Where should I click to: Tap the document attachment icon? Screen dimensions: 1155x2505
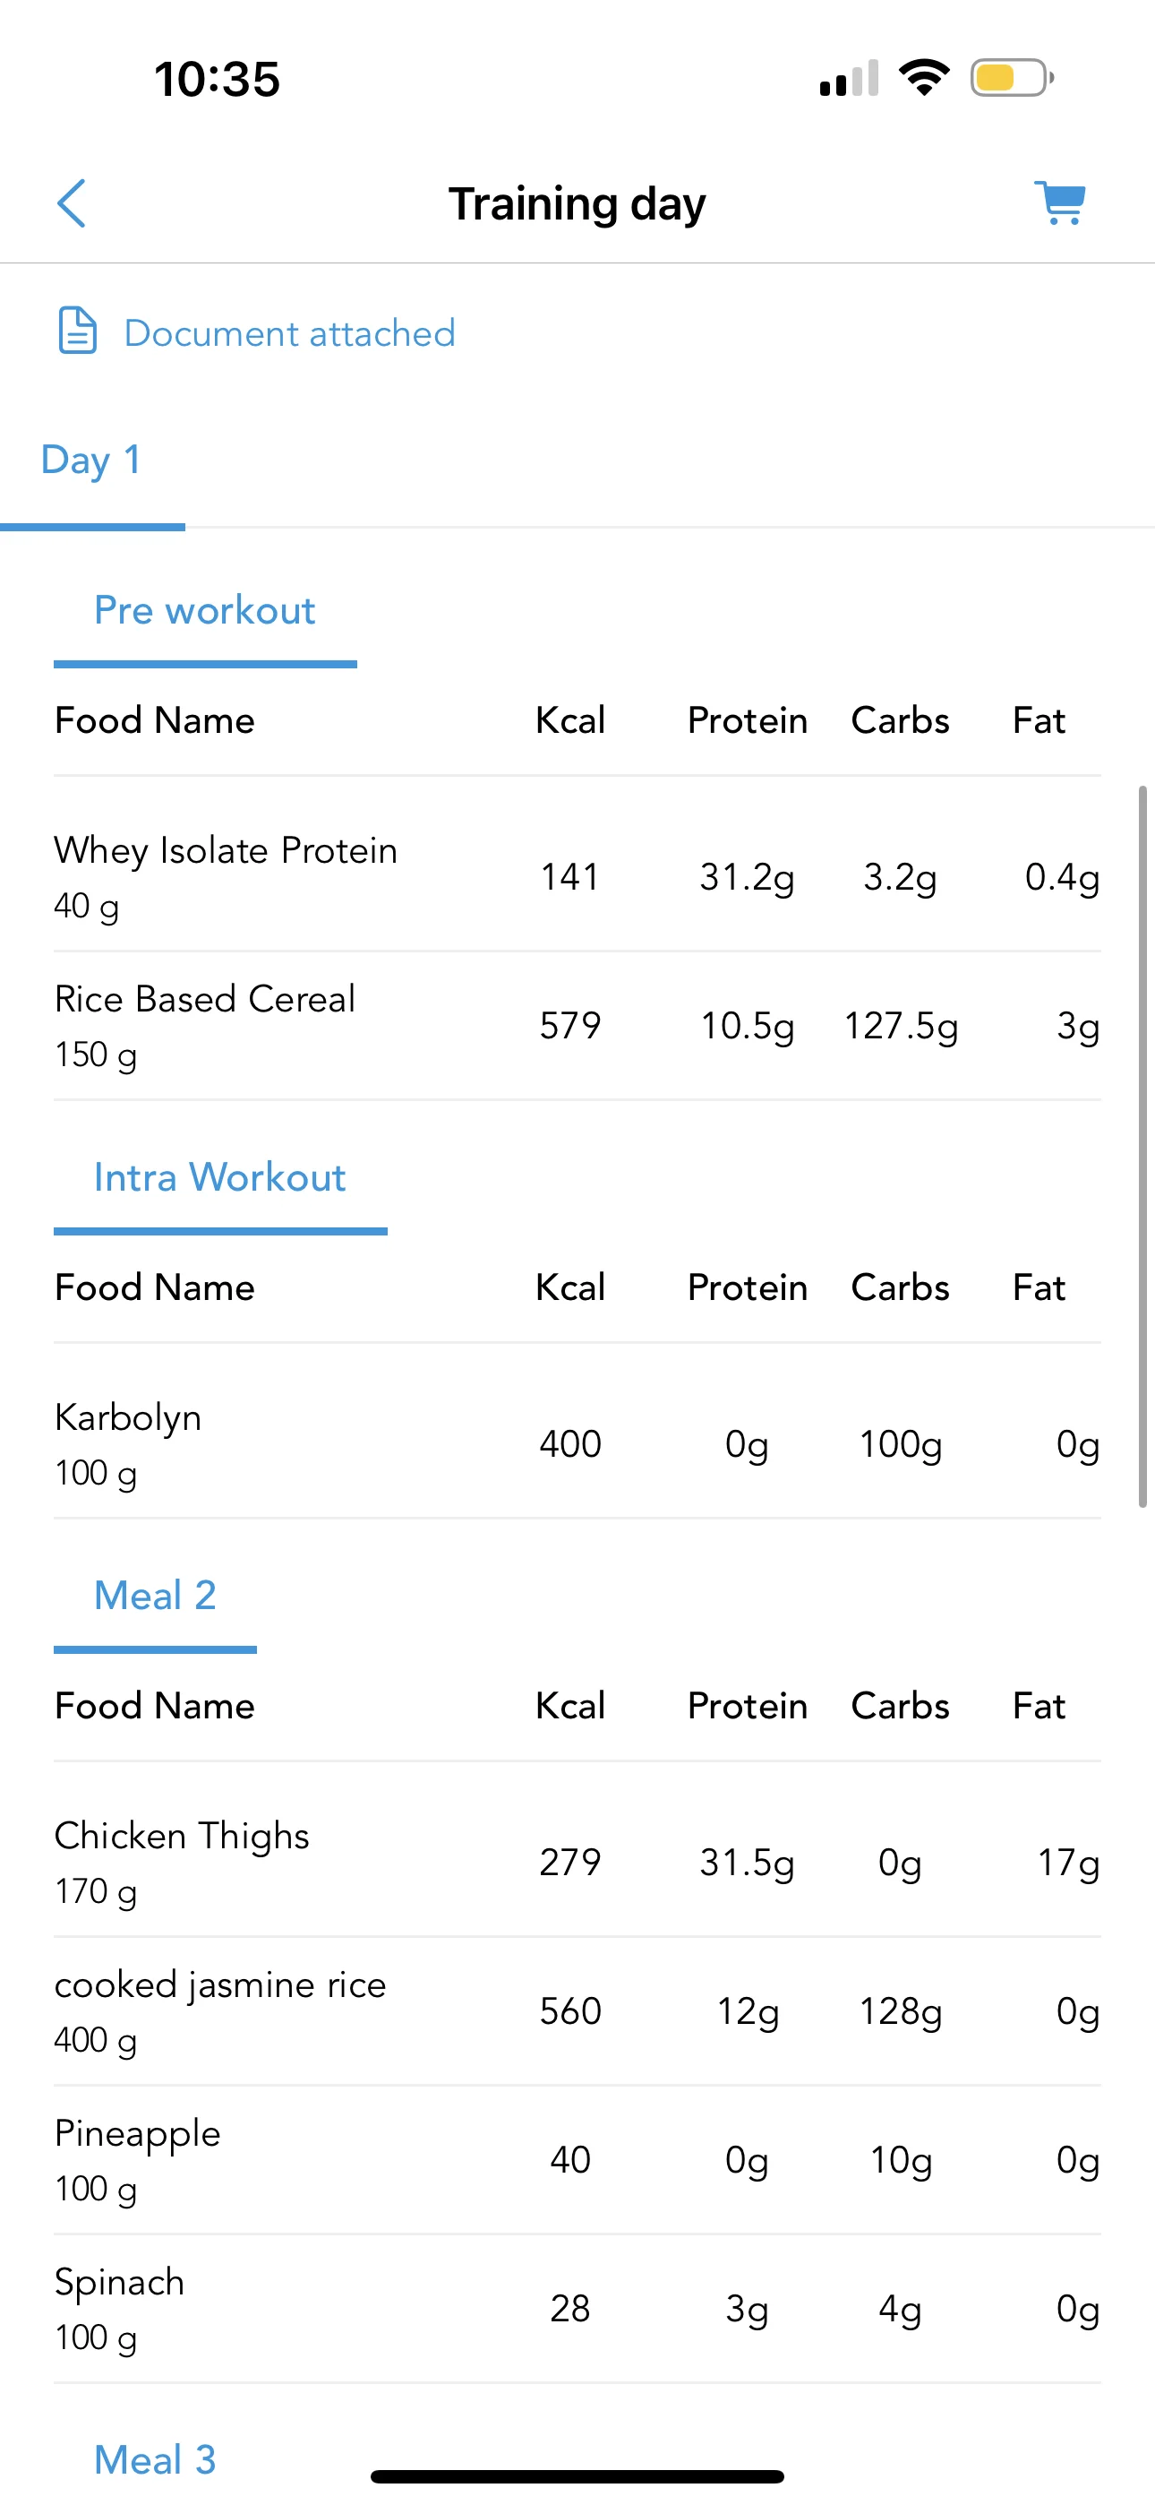click(78, 330)
